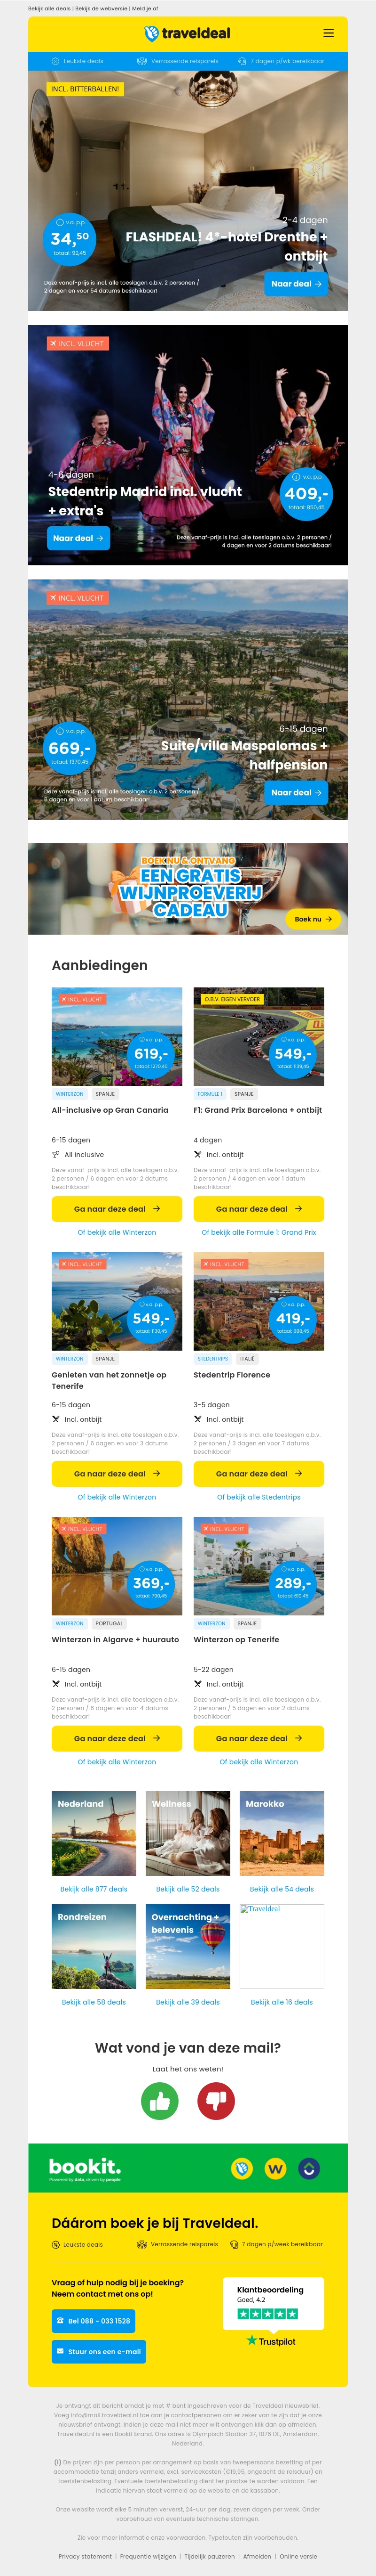
Task: Click the dark blue house brand icon
Action: [309, 2168]
